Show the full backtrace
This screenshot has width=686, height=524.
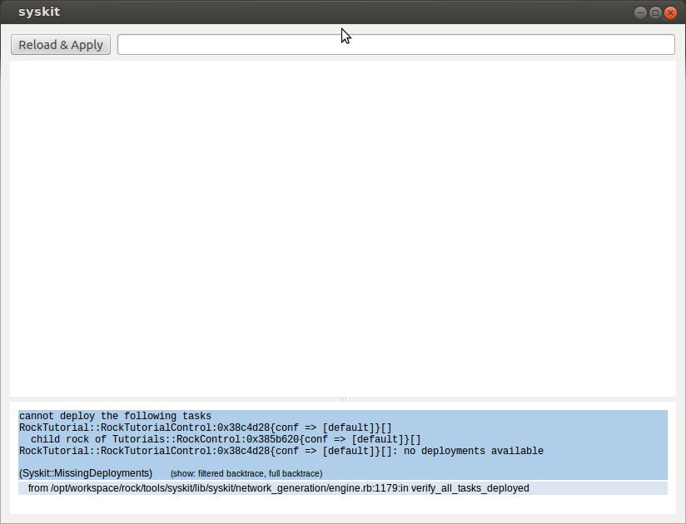click(295, 473)
